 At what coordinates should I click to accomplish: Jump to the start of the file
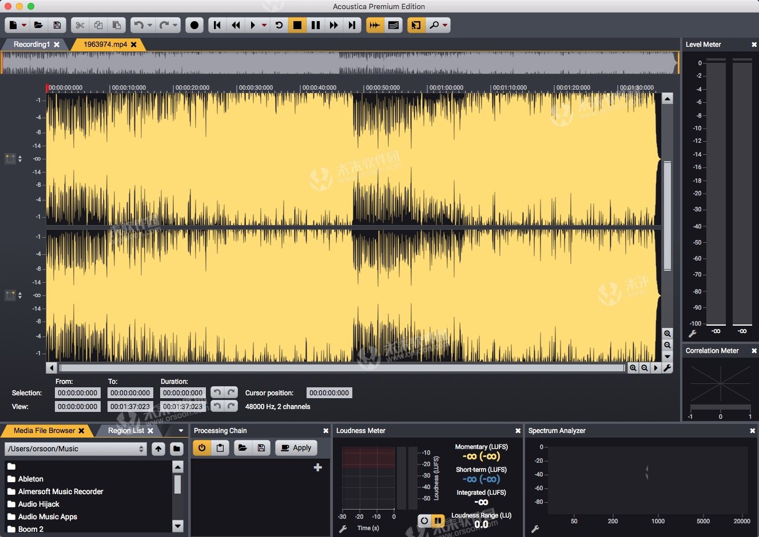pos(217,25)
